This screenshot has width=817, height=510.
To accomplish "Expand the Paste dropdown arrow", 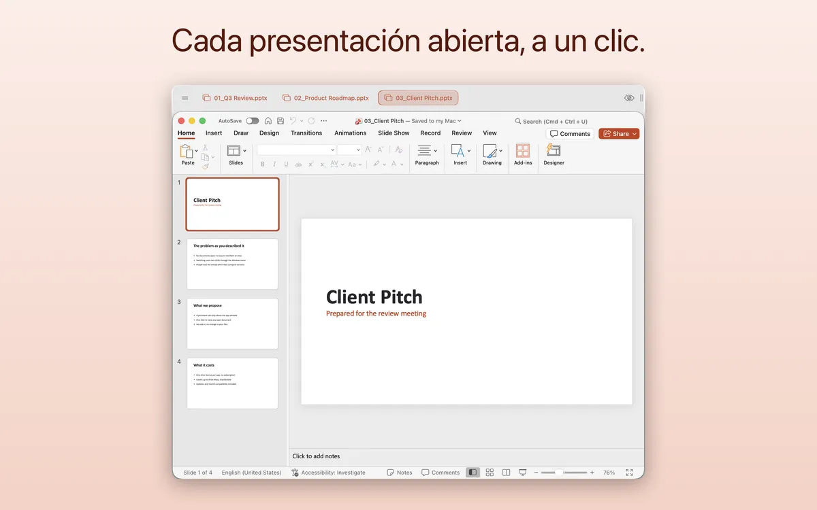I will (197, 150).
